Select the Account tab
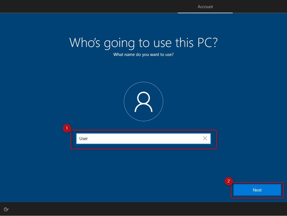 [x=205, y=7]
